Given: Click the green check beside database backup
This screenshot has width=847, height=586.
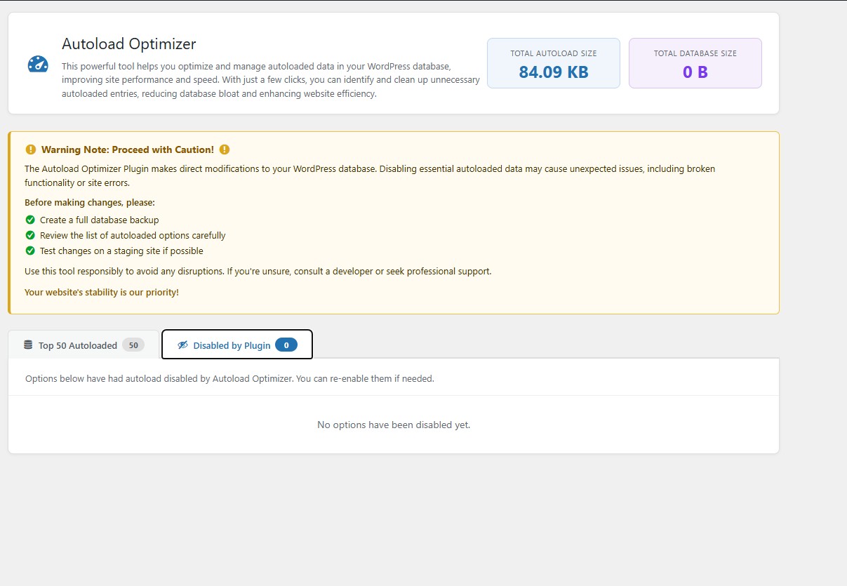Looking at the screenshot, I should pos(30,220).
